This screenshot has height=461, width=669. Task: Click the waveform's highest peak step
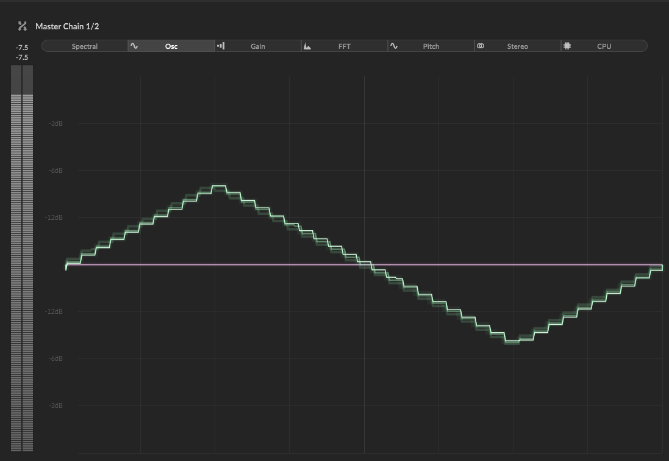click(218, 186)
